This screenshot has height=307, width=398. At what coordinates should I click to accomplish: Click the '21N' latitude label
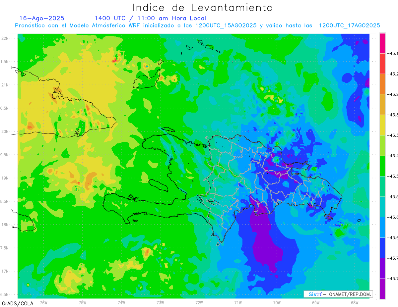pyautogui.click(x=5, y=85)
